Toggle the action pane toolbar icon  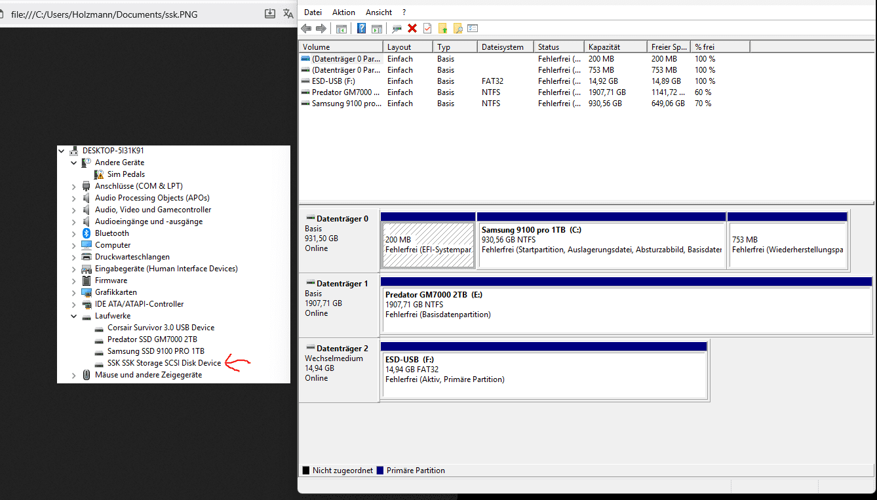pos(377,28)
